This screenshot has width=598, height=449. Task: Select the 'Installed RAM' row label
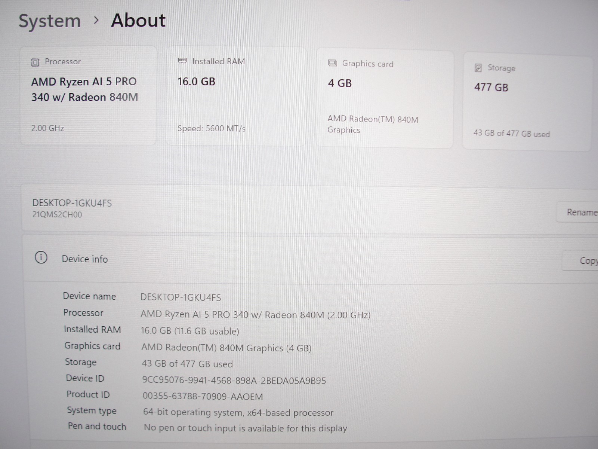pos(92,329)
